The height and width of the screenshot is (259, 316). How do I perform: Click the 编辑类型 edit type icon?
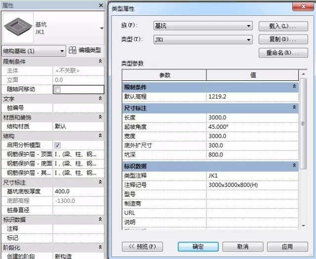pyautogui.click(x=73, y=50)
